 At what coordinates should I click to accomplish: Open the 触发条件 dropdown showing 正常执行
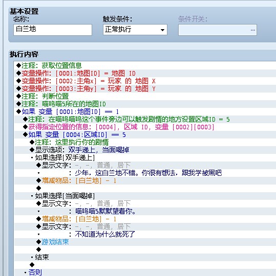pyautogui.click(x=135, y=30)
